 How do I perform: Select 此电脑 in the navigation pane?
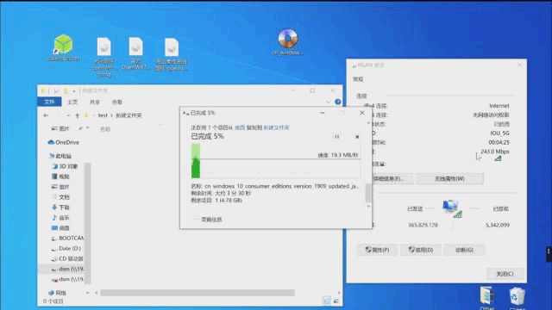point(60,156)
